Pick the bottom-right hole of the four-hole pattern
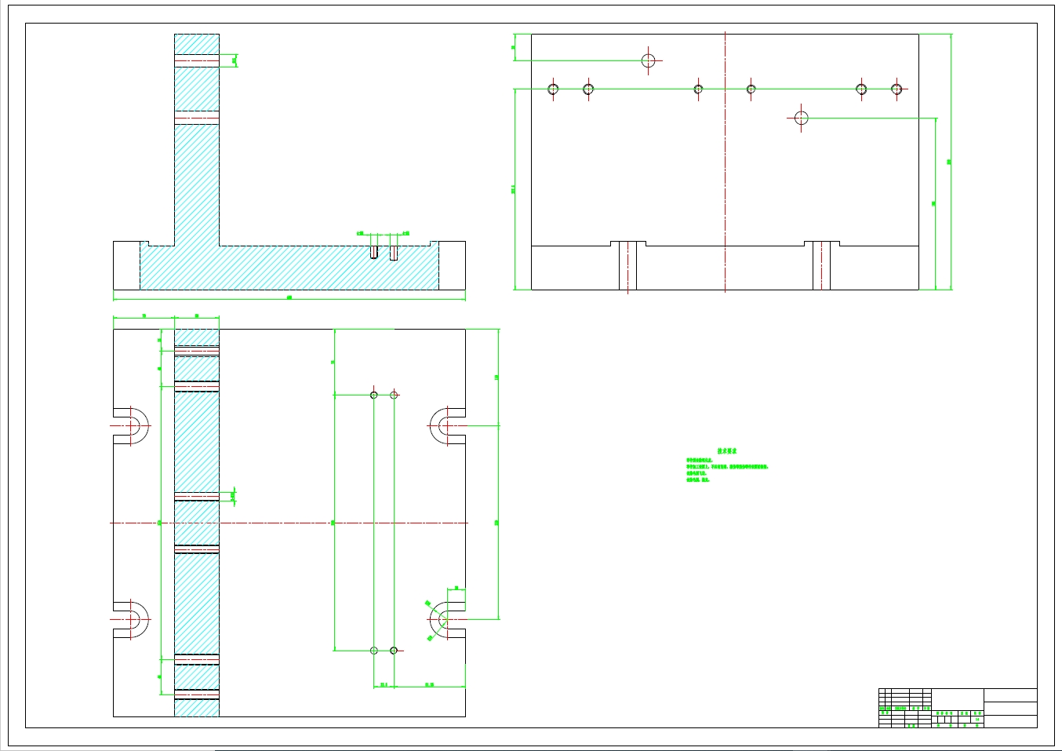1062x751 pixels. coord(394,651)
